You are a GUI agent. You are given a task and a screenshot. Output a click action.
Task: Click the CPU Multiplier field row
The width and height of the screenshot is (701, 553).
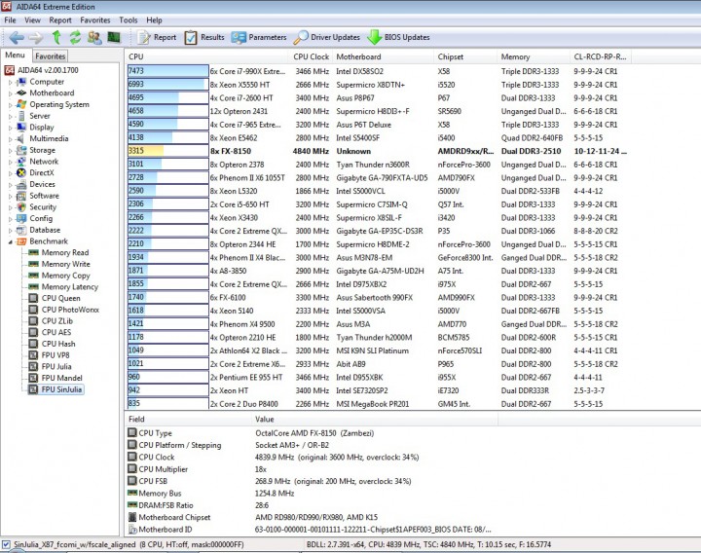(313, 469)
